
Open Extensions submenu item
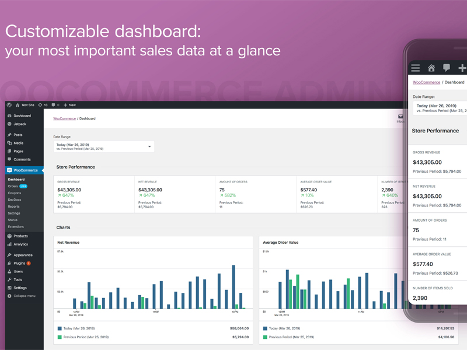16,227
